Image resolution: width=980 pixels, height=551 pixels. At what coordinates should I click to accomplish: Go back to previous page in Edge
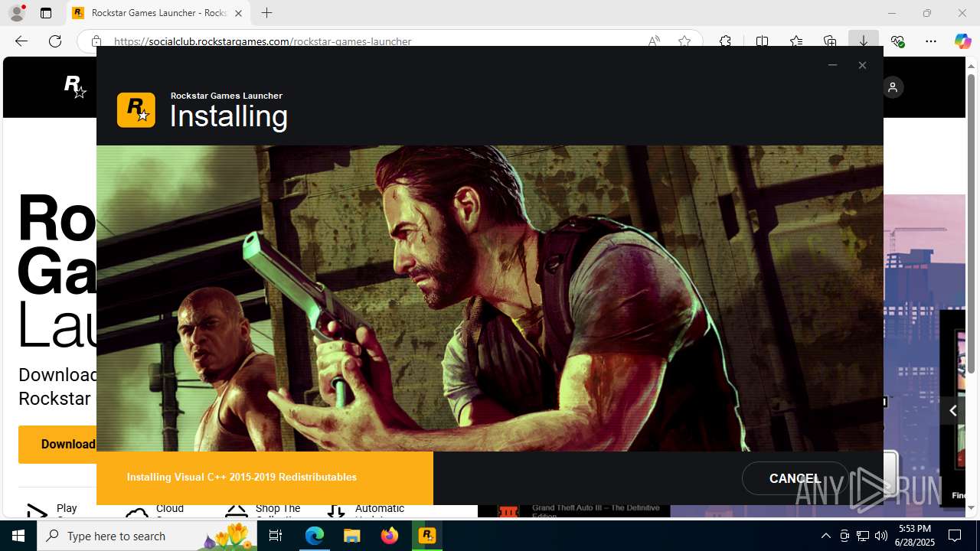[21, 41]
